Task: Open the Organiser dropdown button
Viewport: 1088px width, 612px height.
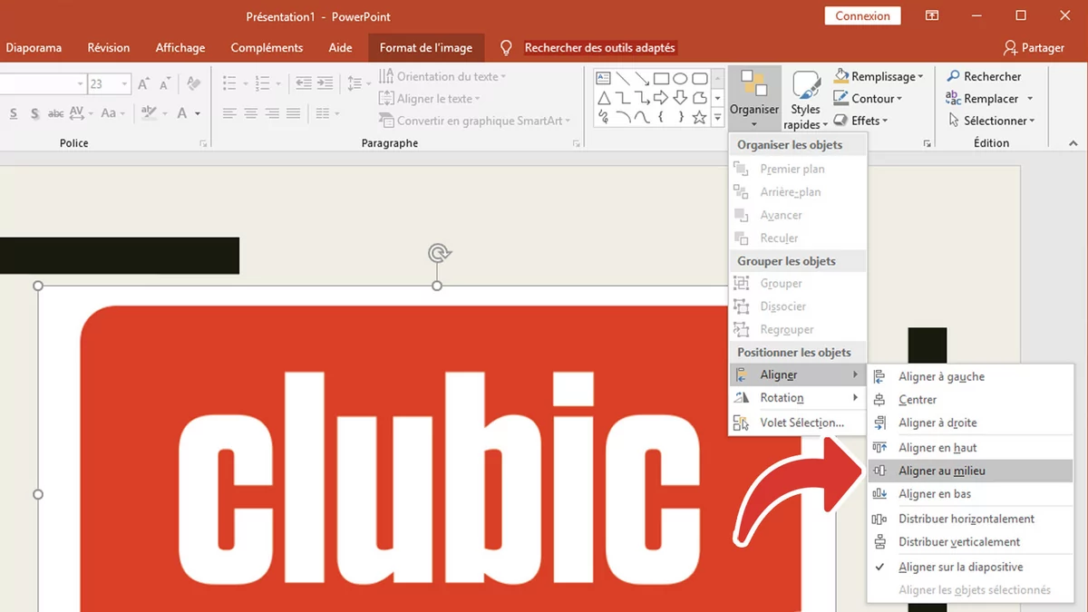Action: [754, 100]
